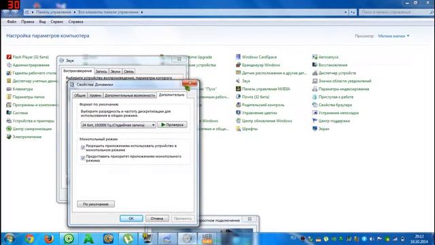Viewport: 435px width, 245px height.
Task: Open Клавиатура icon in Control Panel
Action: (9, 89)
